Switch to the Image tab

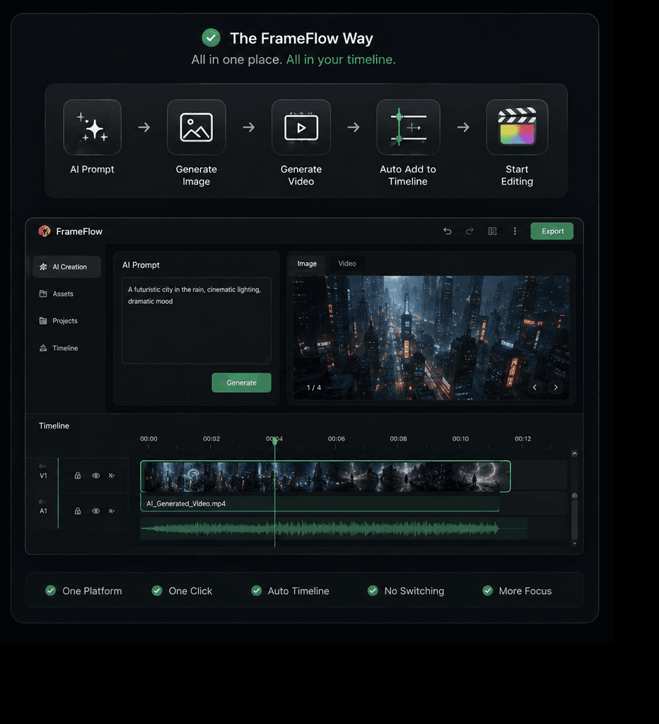(307, 264)
